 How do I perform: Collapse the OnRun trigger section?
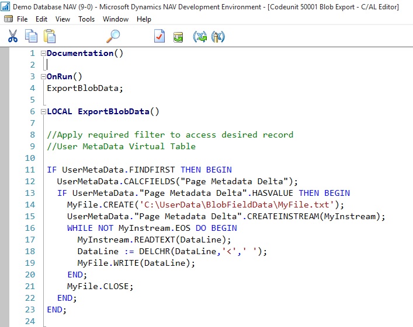coord(43,77)
